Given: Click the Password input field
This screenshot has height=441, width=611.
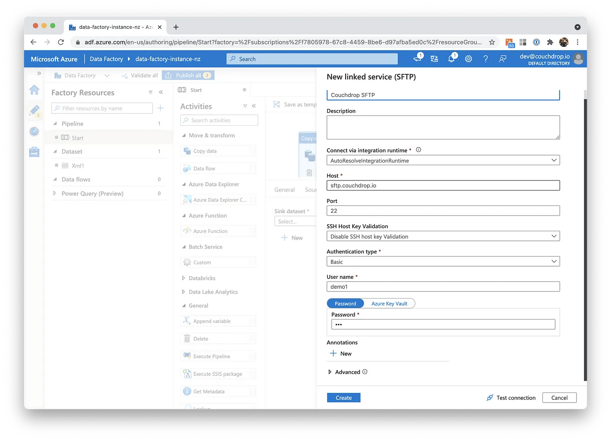Looking at the screenshot, I should 443,324.
